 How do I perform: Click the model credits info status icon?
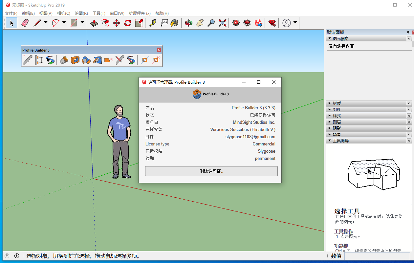tap(17, 256)
